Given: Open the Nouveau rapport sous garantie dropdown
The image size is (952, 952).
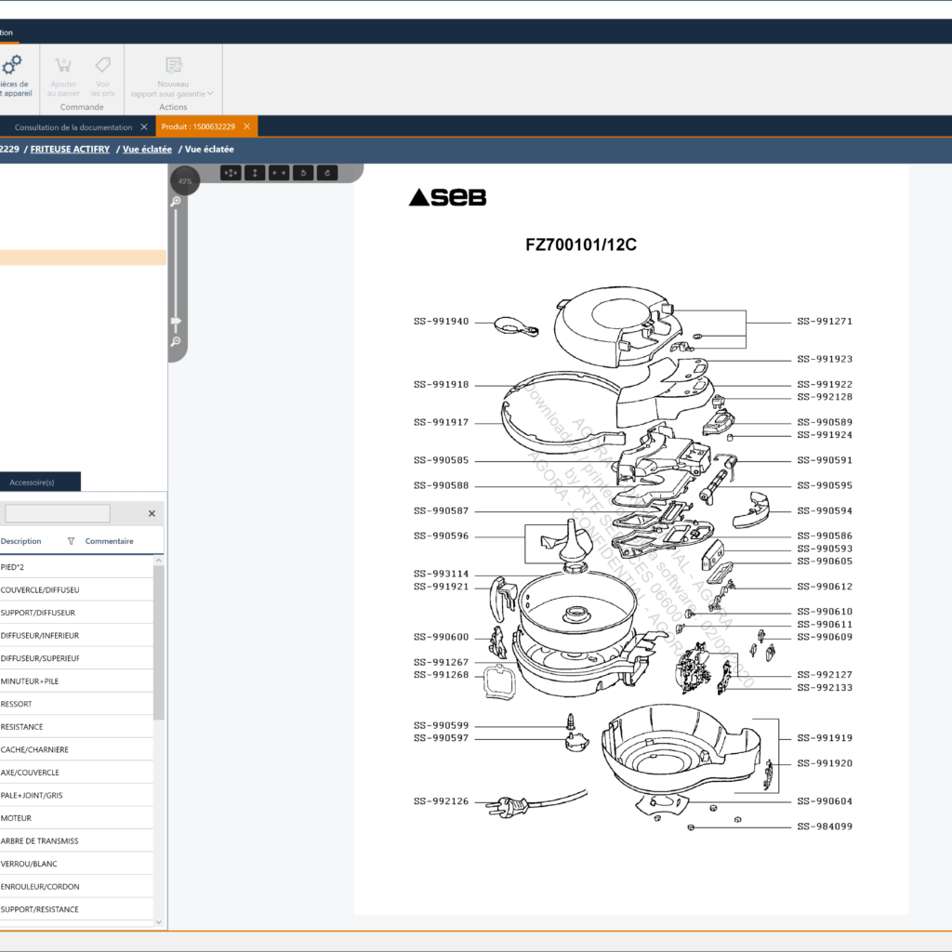Looking at the screenshot, I should [x=210, y=94].
